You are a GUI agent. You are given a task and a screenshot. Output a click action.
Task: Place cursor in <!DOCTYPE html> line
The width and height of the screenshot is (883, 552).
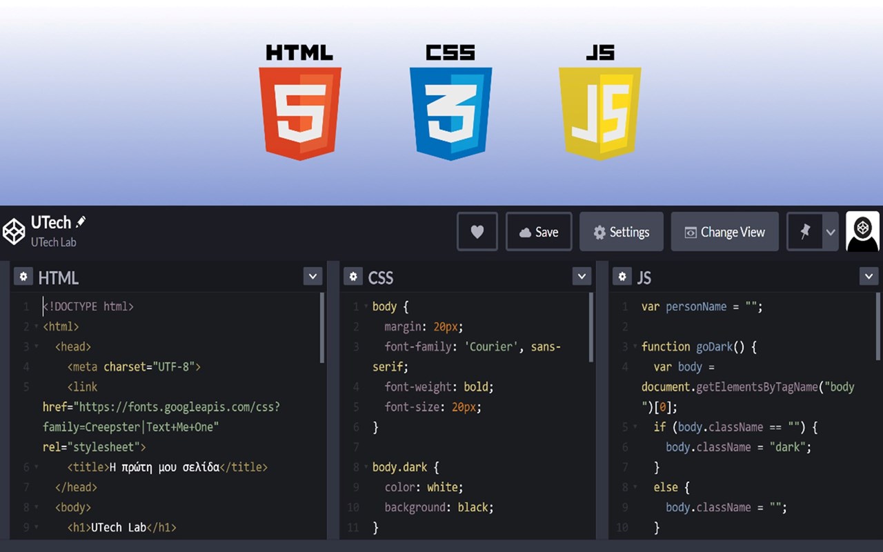pos(88,306)
